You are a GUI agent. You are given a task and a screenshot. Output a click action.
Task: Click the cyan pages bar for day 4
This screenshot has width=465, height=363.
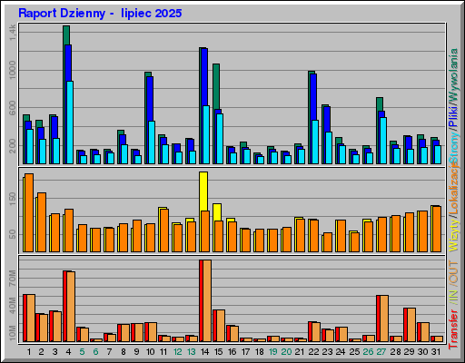coord(70,123)
